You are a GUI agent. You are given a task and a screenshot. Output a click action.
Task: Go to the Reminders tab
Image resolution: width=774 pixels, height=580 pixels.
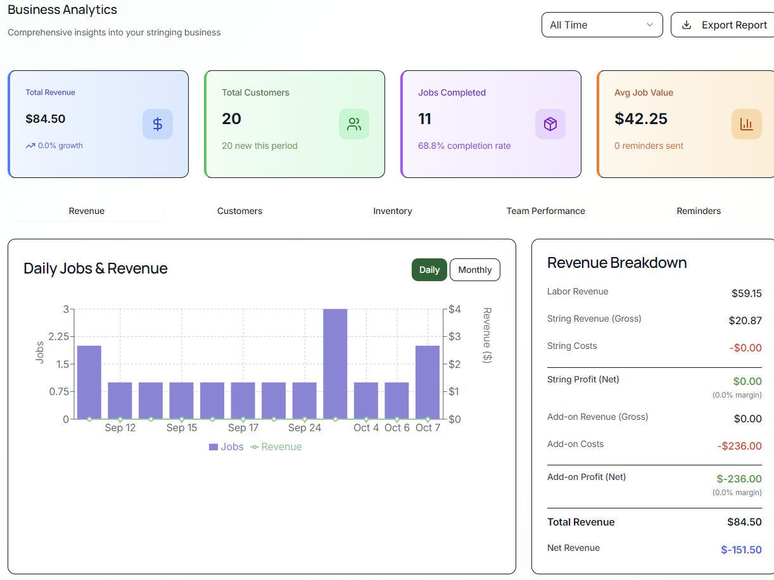coord(699,211)
